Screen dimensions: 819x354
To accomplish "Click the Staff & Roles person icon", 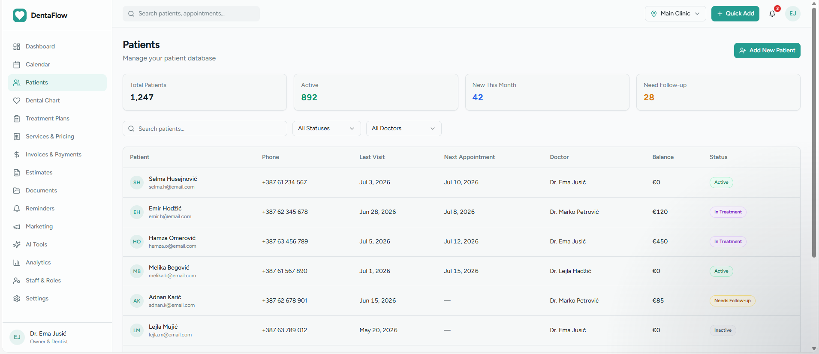I will (x=17, y=281).
